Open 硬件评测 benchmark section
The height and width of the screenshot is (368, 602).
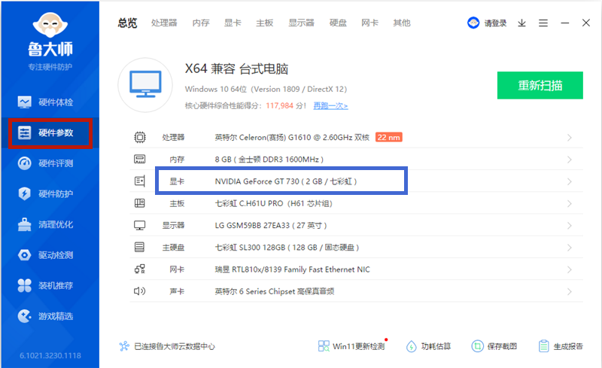[x=45, y=163]
